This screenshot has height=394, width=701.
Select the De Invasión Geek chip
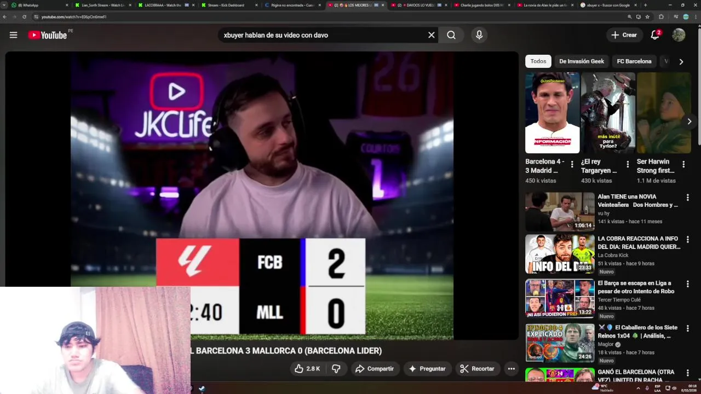582,61
